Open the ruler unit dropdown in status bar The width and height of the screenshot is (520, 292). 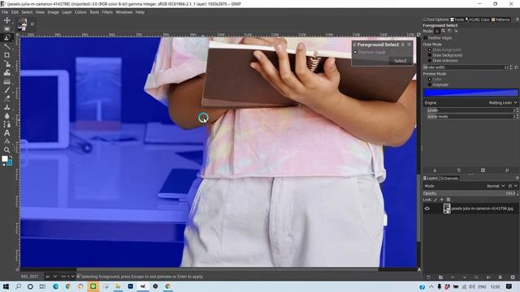51,277
